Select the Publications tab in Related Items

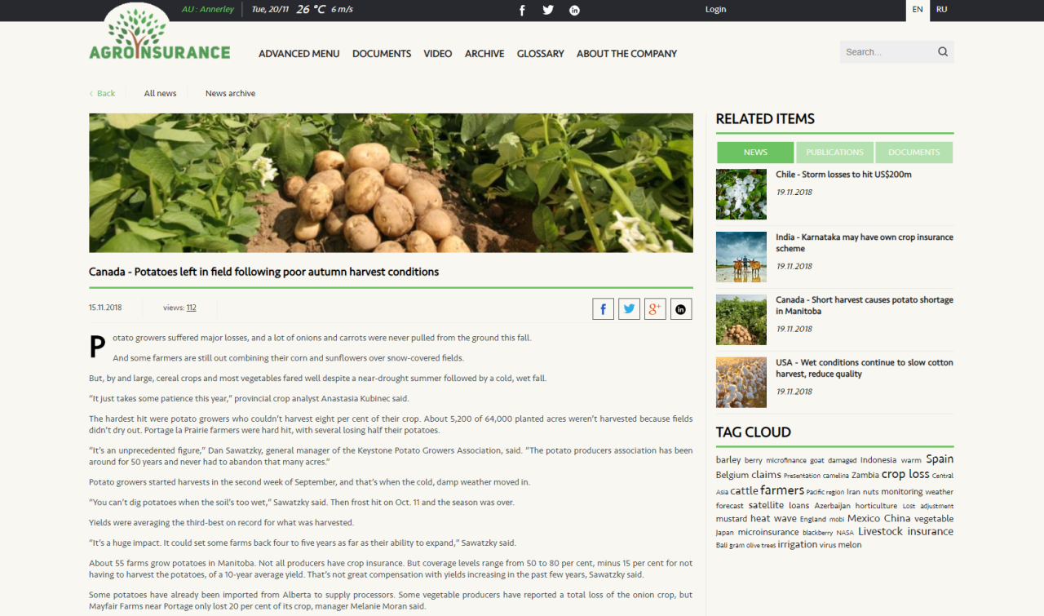click(x=834, y=153)
